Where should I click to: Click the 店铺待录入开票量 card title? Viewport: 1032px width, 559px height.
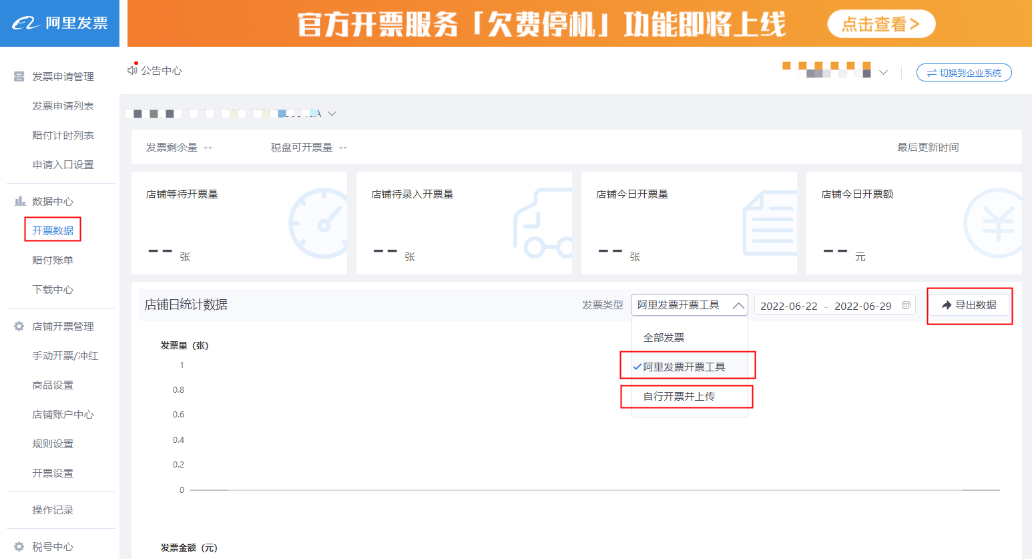click(x=412, y=194)
